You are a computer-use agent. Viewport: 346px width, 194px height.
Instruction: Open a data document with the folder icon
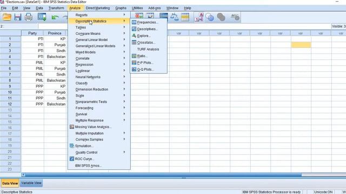7,17
